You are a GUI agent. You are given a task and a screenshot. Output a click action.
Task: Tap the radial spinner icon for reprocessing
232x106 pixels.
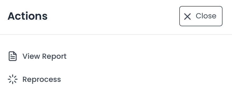point(13,79)
